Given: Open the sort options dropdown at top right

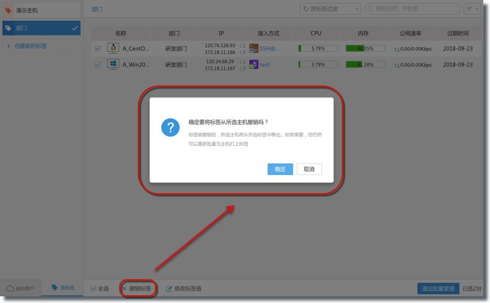Looking at the screenshot, I should pyautogui.click(x=472, y=9).
